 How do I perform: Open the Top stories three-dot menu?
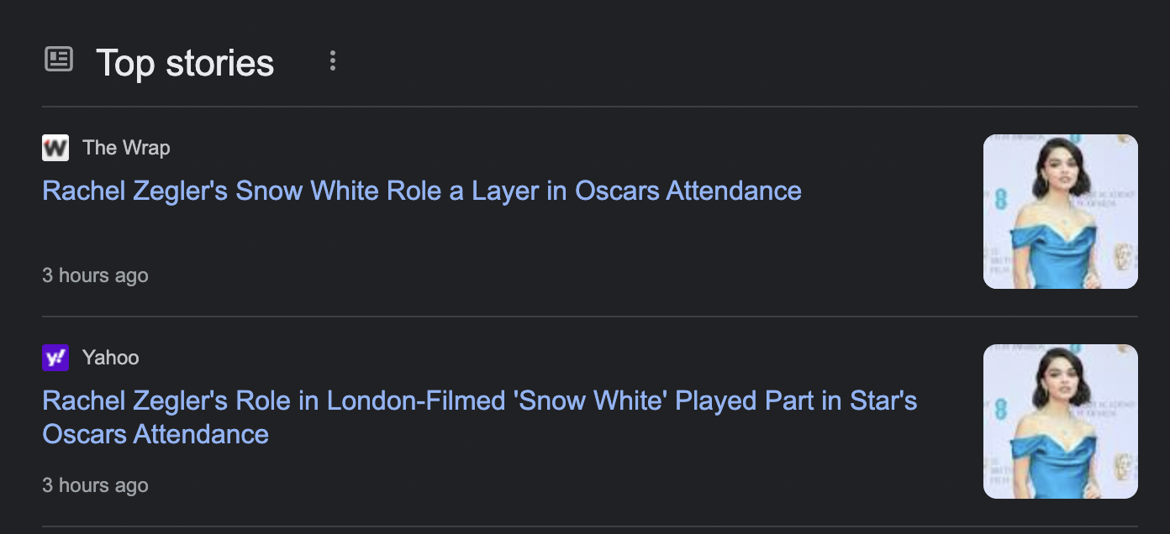pos(333,60)
